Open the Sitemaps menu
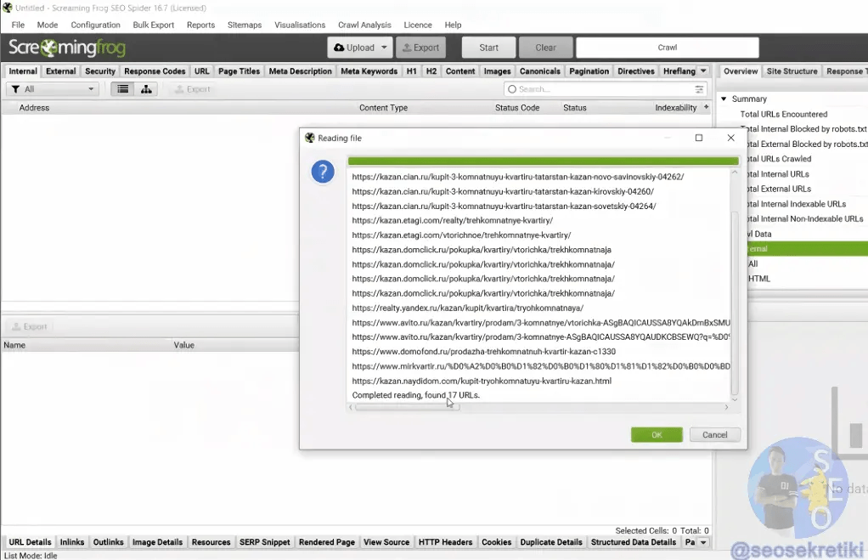Image resolution: width=868 pixels, height=560 pixels. (x=244, y=25)
